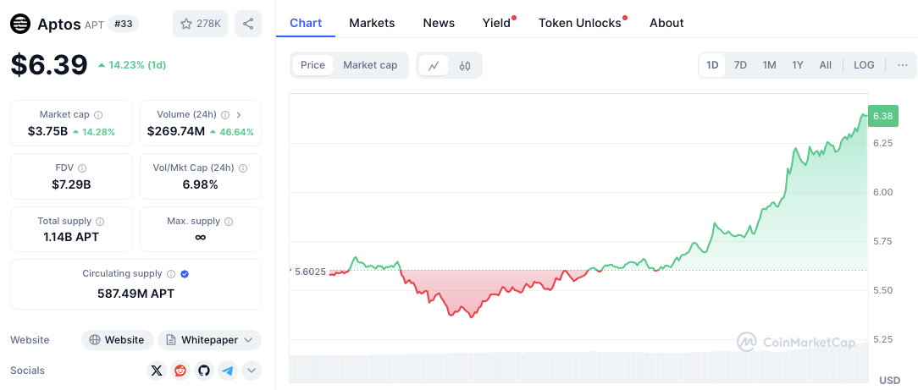Screen dimensions: 918x390
Task: Select the All time range
Action: click(826, 65)
